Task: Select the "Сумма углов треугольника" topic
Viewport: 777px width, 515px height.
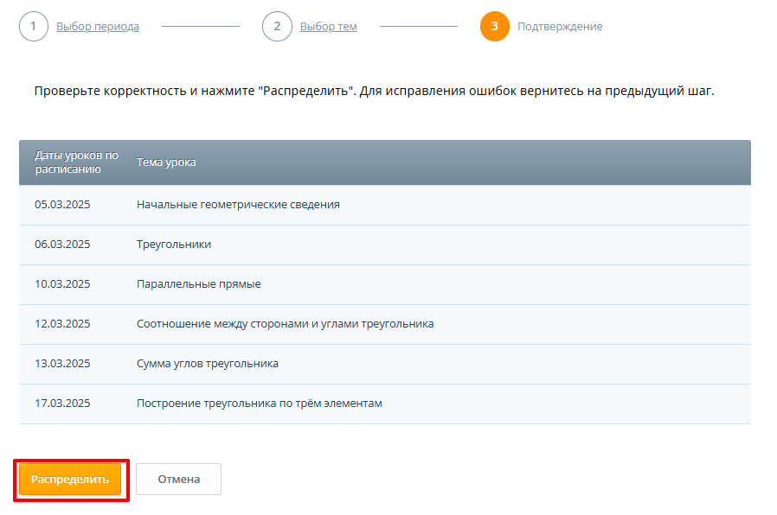Action: pos(208,364)
